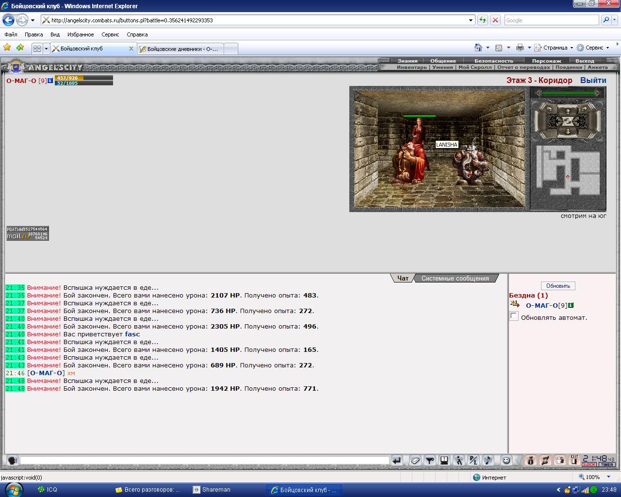Click the system messages monitor icon
The image size is (621, 497).
(x=444, y=461)
